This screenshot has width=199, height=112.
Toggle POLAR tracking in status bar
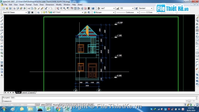point(55,105)
